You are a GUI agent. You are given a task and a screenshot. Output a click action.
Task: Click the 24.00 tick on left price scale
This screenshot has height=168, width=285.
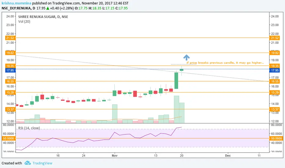coord(10,16)
